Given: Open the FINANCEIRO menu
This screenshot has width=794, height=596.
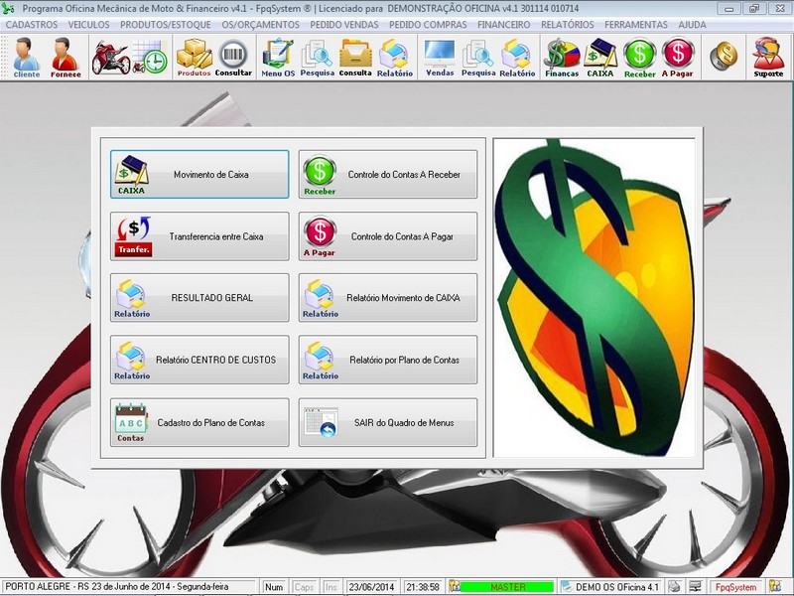Looking at the screenshot, I should (x=503, y=24).
